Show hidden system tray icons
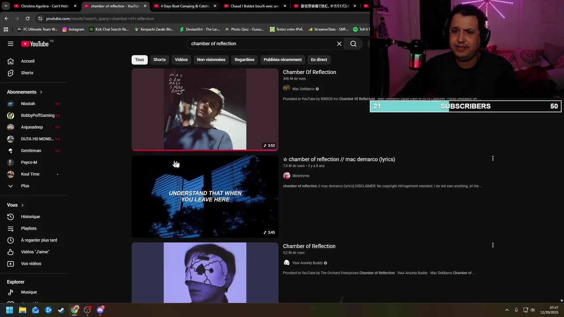The image size is (564, 317). coord(507,310)
